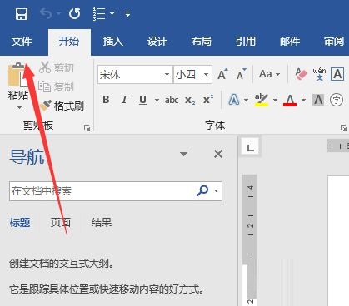This screenshot has height=306, width=349.
Task: Switch to the 开始 (Home) tab
Action: click(69, 42)
